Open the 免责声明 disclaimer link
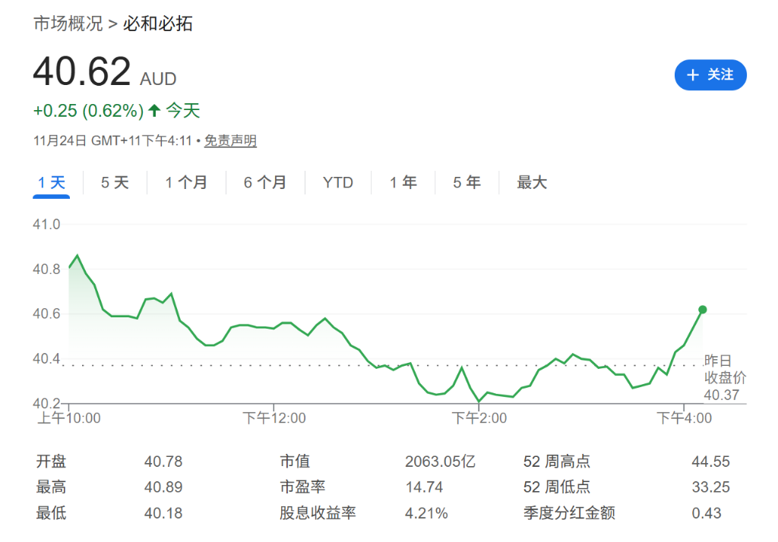 pyautogui.click(x=230, y=141)
